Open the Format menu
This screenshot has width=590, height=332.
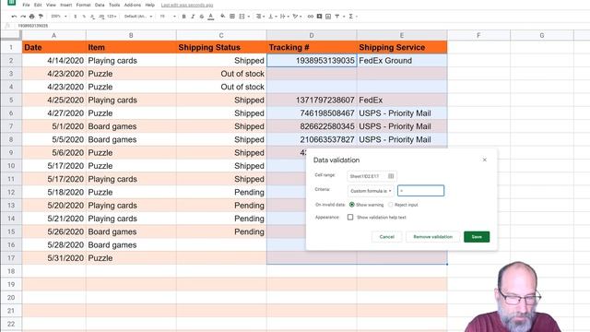pyautogui.click(x=83, y=5)
